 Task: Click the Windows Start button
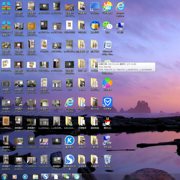[x=4, y=176]
